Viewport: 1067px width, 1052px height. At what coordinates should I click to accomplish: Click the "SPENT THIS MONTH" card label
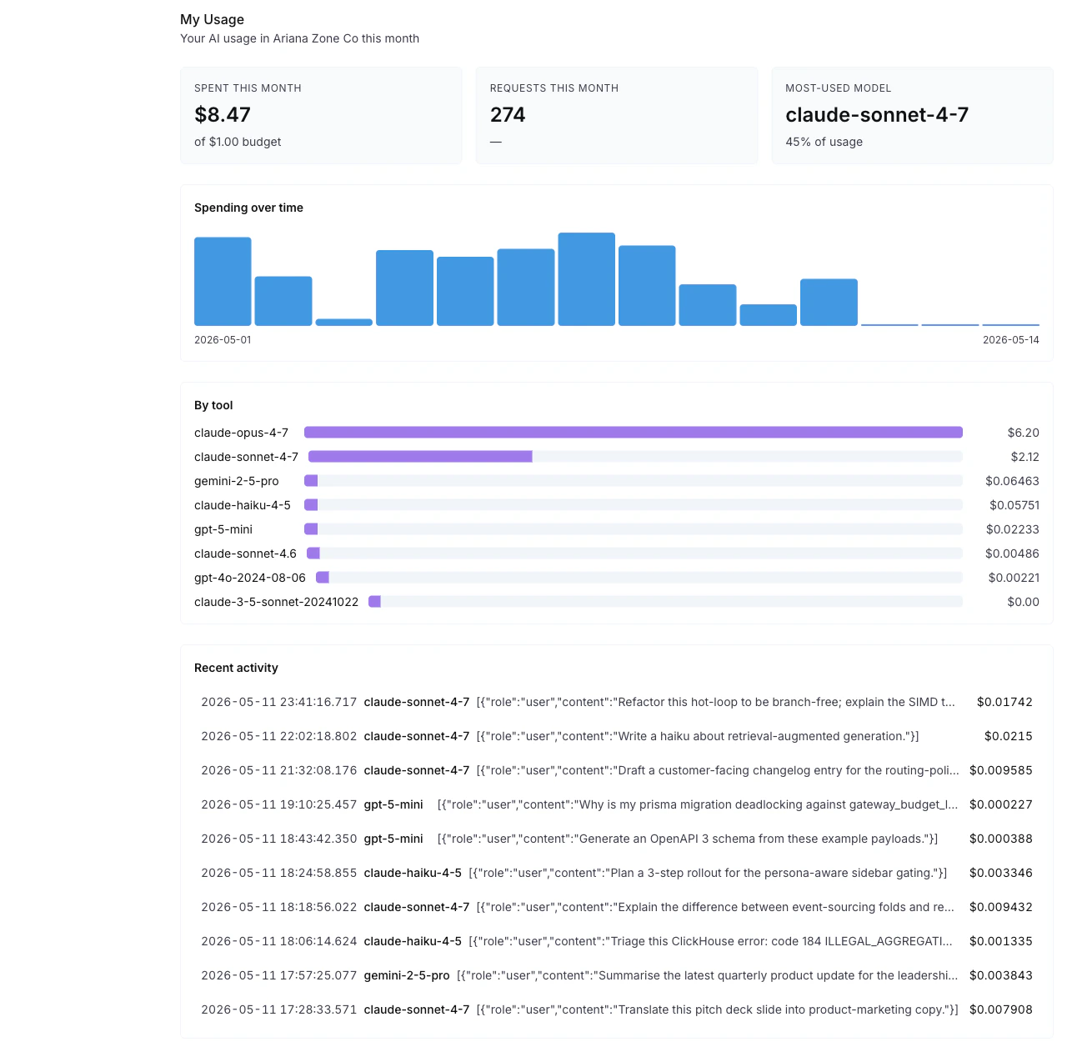(248, 88)
